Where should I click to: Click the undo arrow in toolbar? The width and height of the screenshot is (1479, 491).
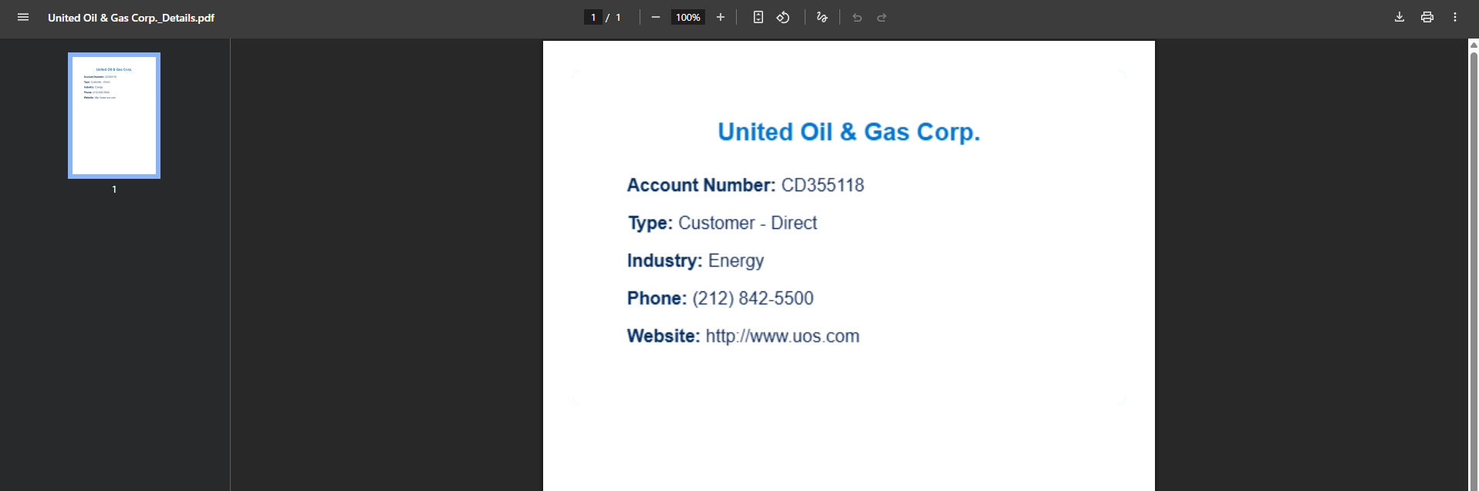(857, 17)
